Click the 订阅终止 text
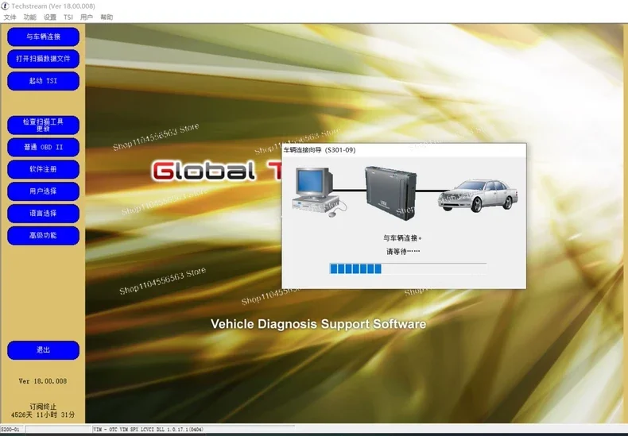The height and width of the screenshot is (436, 628). tap(43, 407)
